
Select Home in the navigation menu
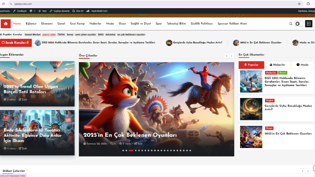click(17, 24)
